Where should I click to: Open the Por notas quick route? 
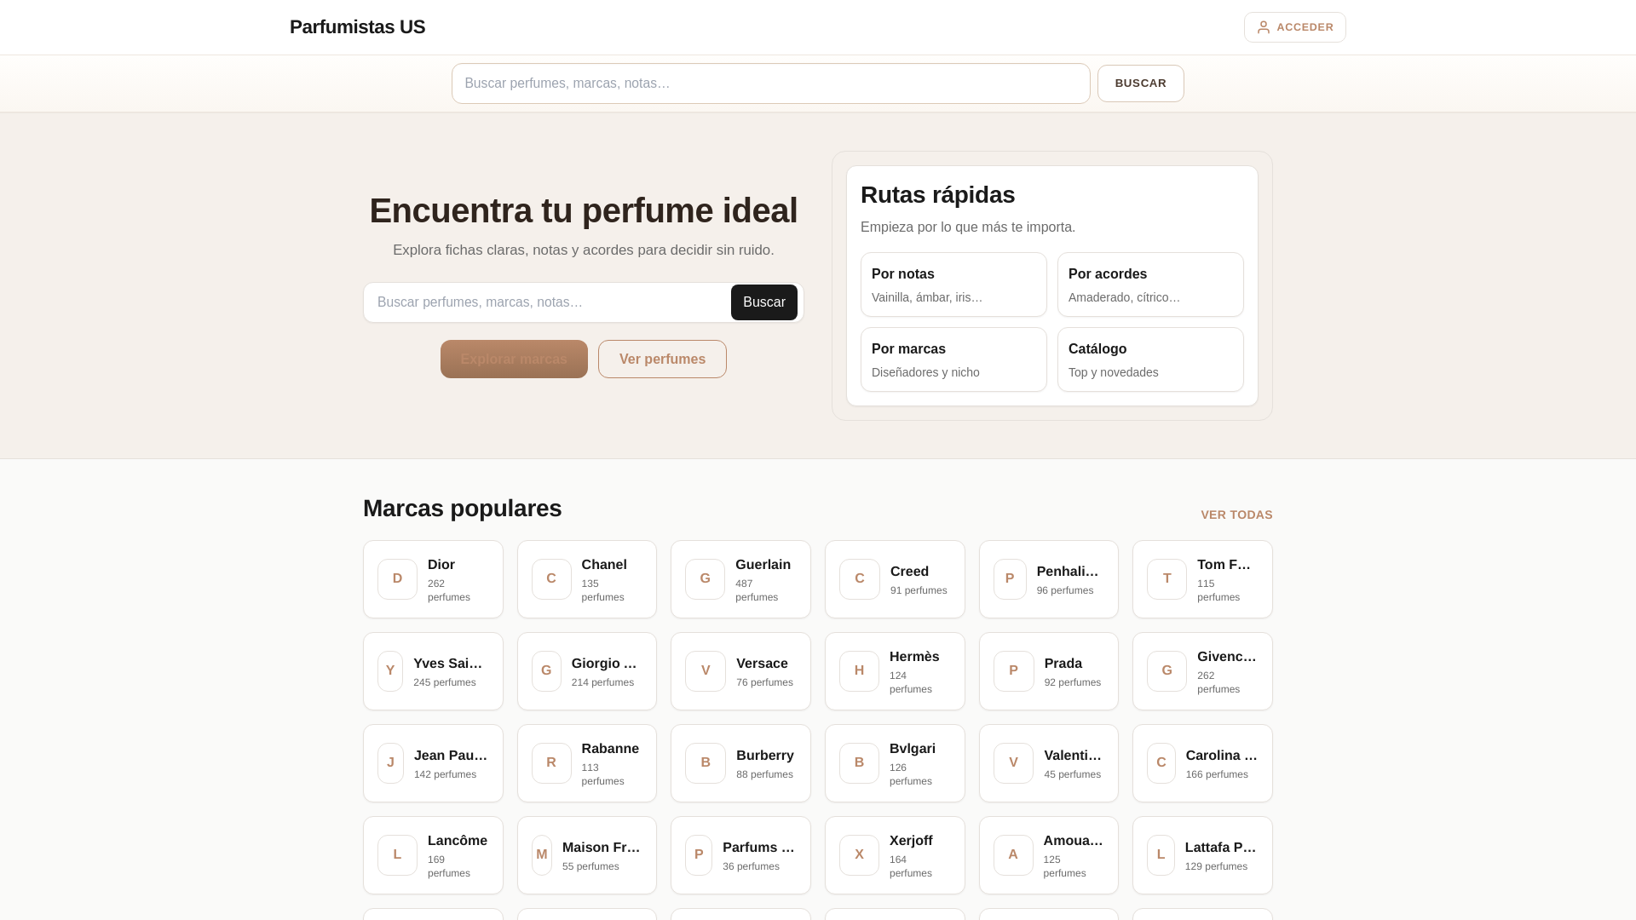coord(953,285)
